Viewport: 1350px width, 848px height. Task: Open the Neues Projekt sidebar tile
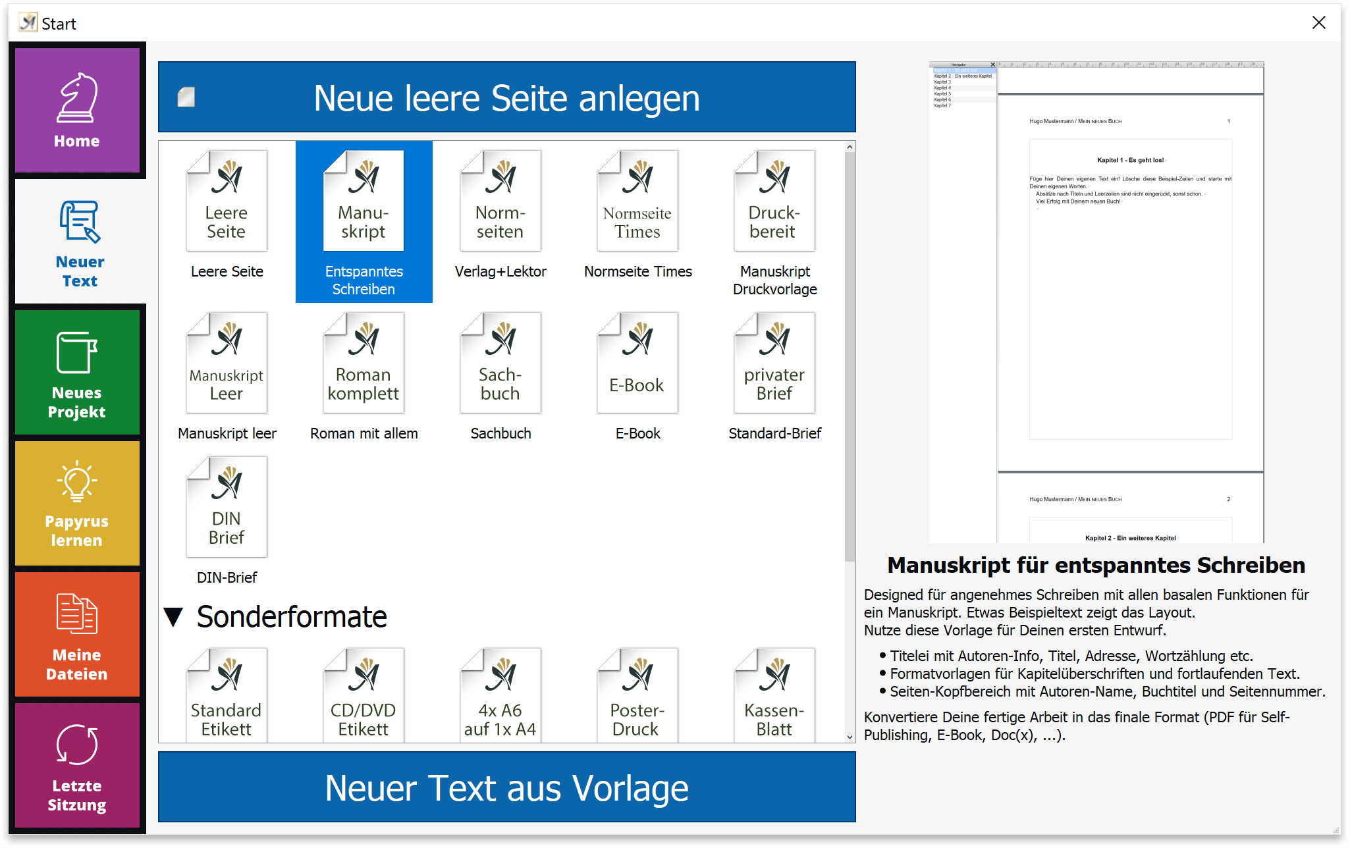click(77, 372)
